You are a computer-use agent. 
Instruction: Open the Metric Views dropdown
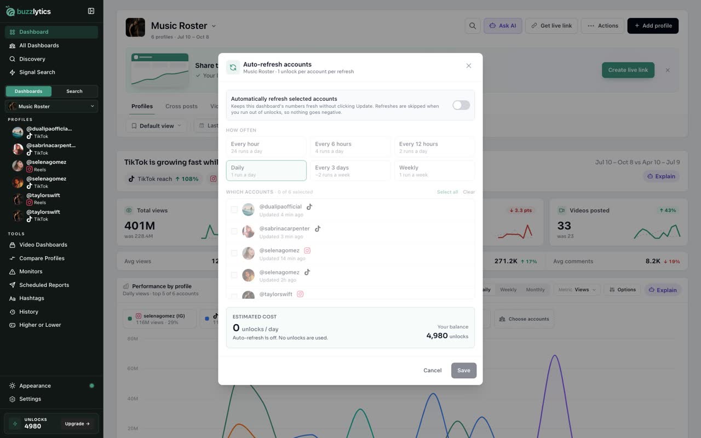577,290
